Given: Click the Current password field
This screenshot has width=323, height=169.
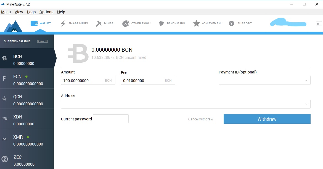Looking at the screenshot, I should pos(111,119).
